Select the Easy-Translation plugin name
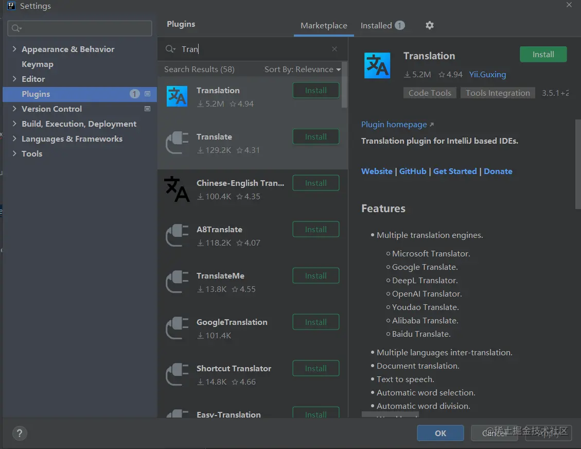This screenshot has height=449, width=581. point(228,415)
